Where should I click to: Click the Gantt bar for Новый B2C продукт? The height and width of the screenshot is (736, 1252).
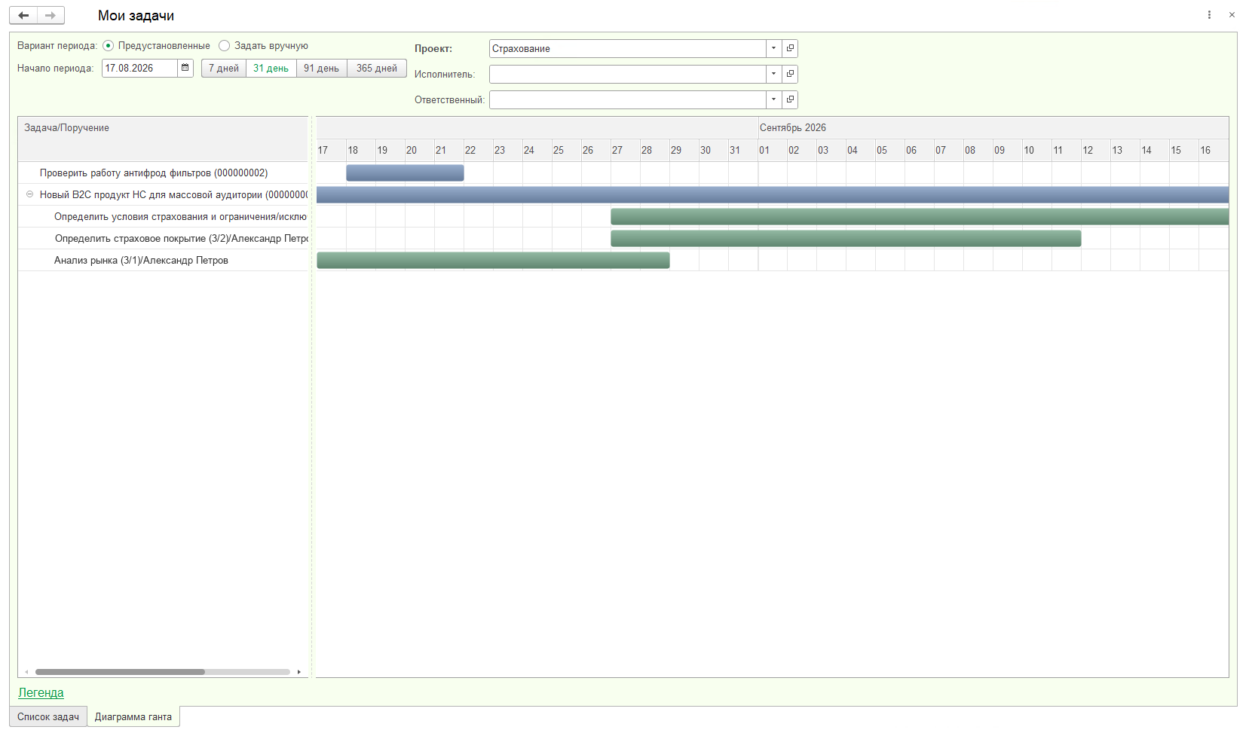773,194
